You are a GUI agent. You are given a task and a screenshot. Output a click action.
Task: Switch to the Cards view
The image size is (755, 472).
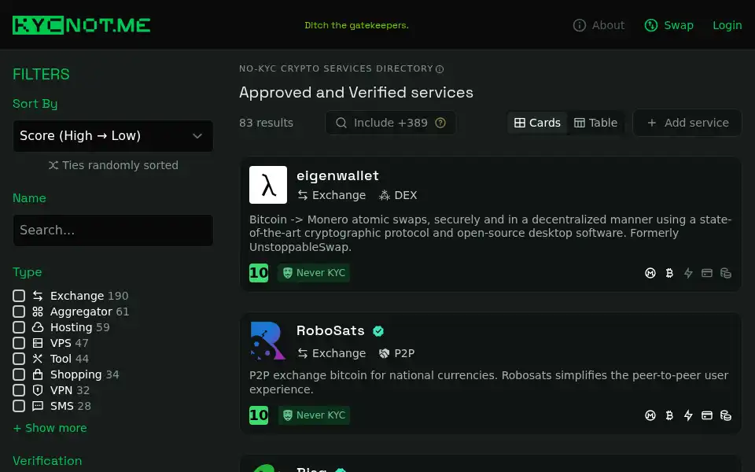click(537, 123)
